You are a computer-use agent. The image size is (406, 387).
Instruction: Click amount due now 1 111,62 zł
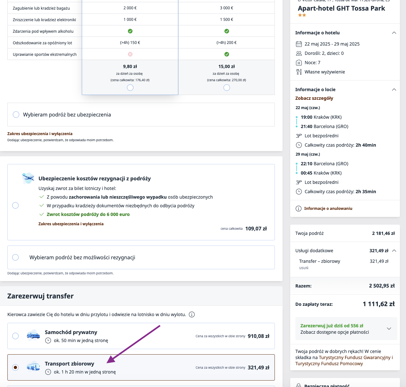[x=379, y=304]
